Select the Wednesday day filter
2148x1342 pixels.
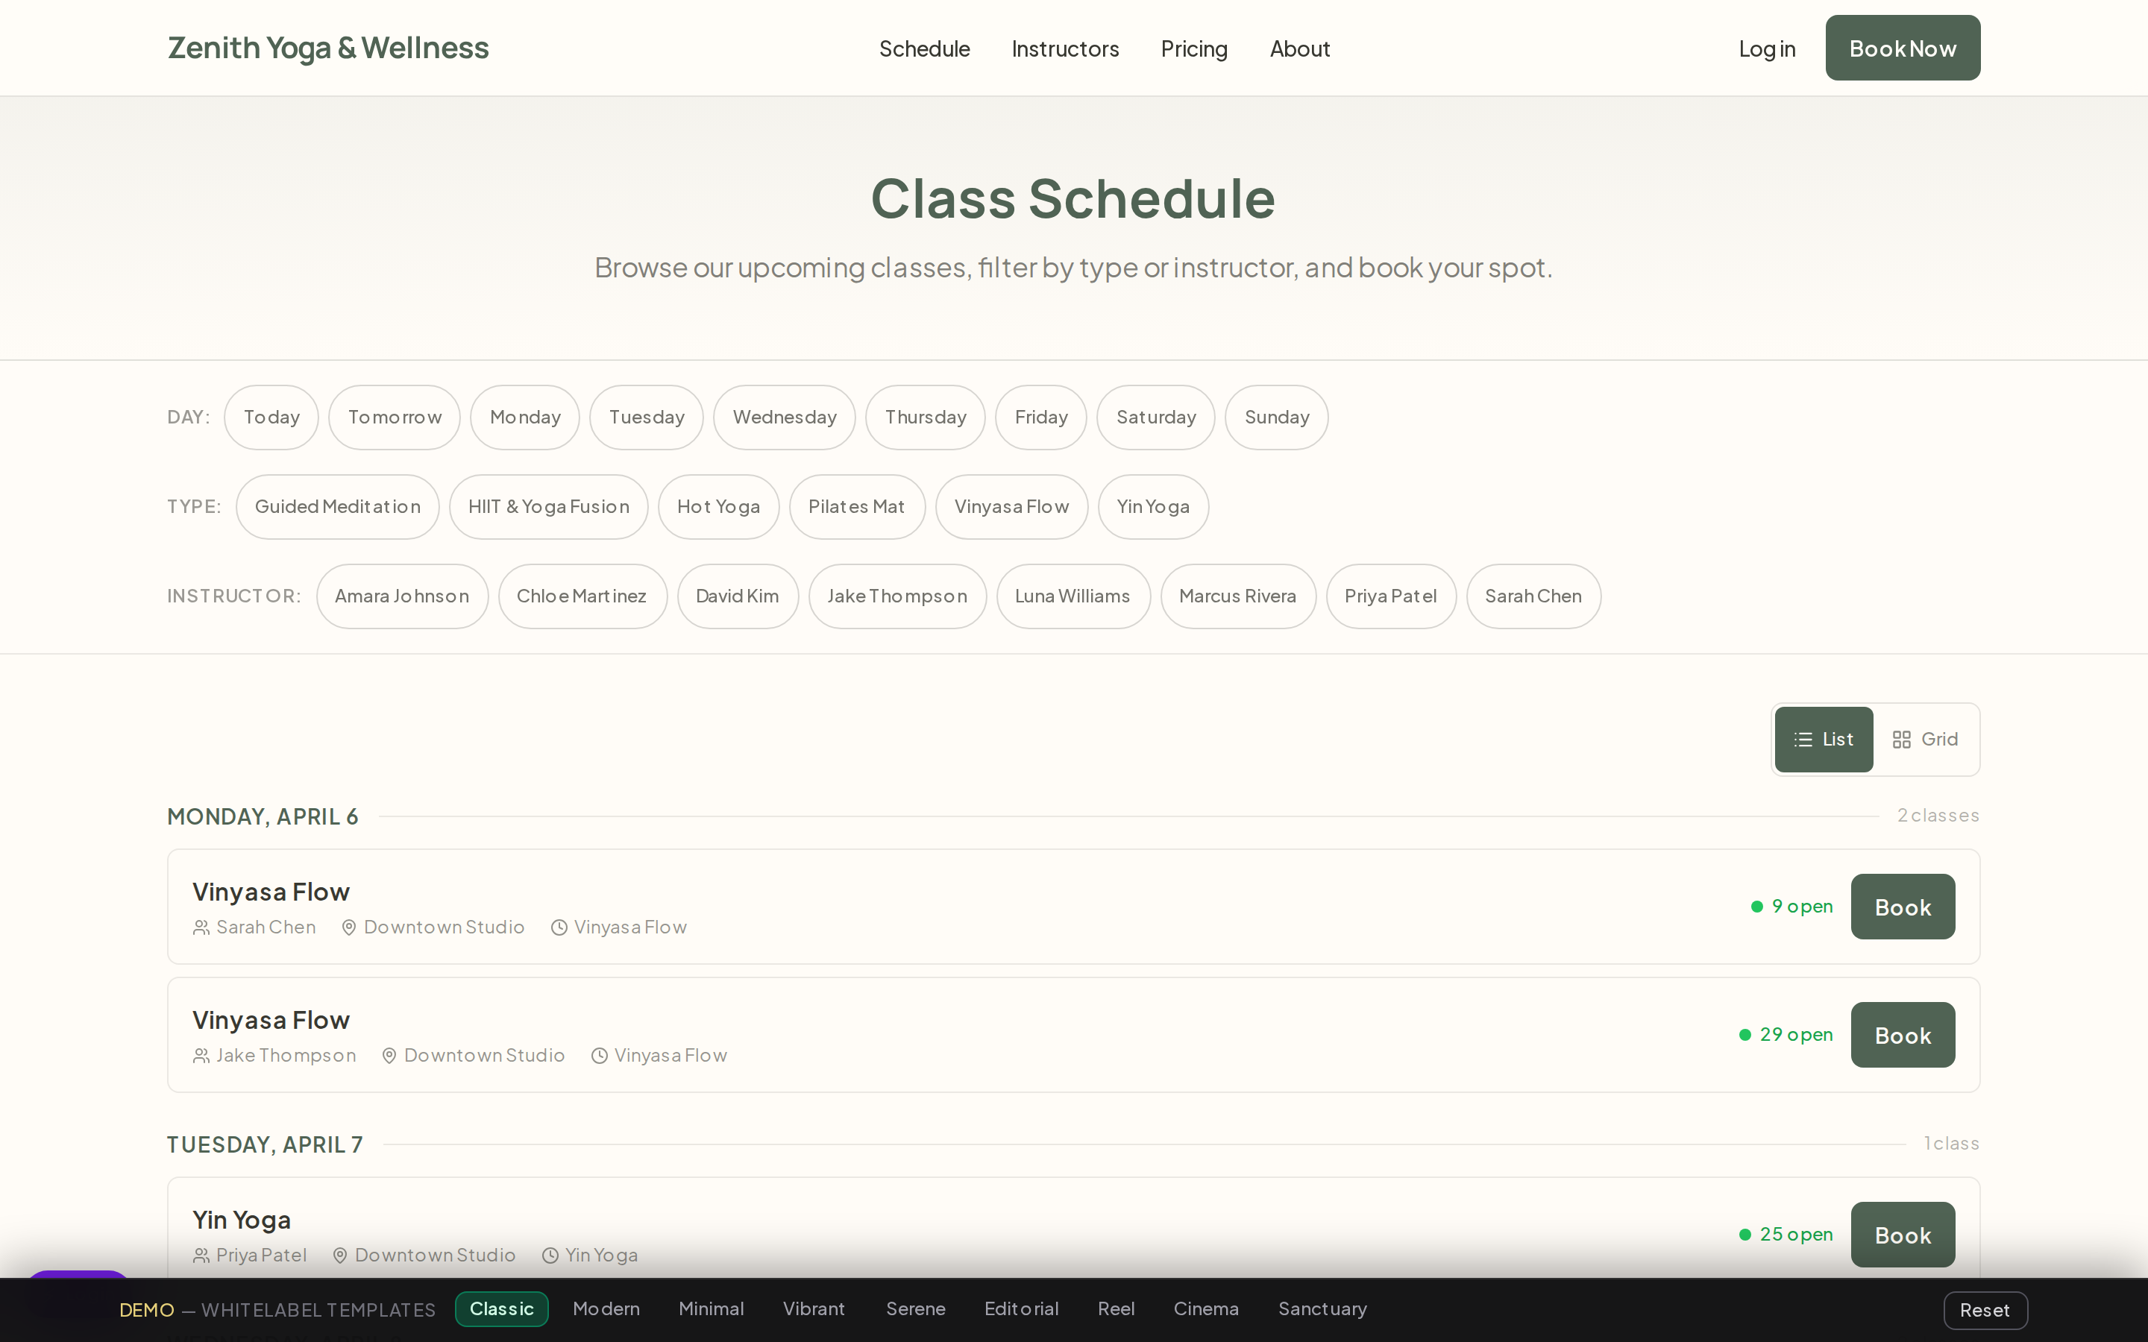click(x=785, y=418)
